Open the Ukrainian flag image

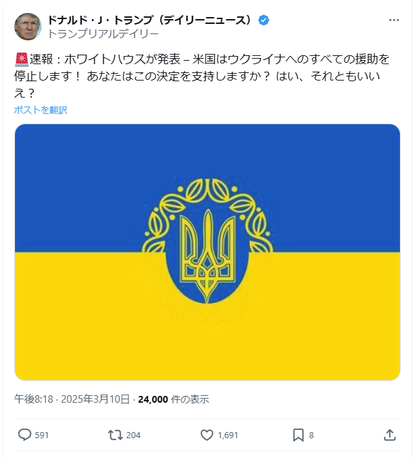pos(207,252)
